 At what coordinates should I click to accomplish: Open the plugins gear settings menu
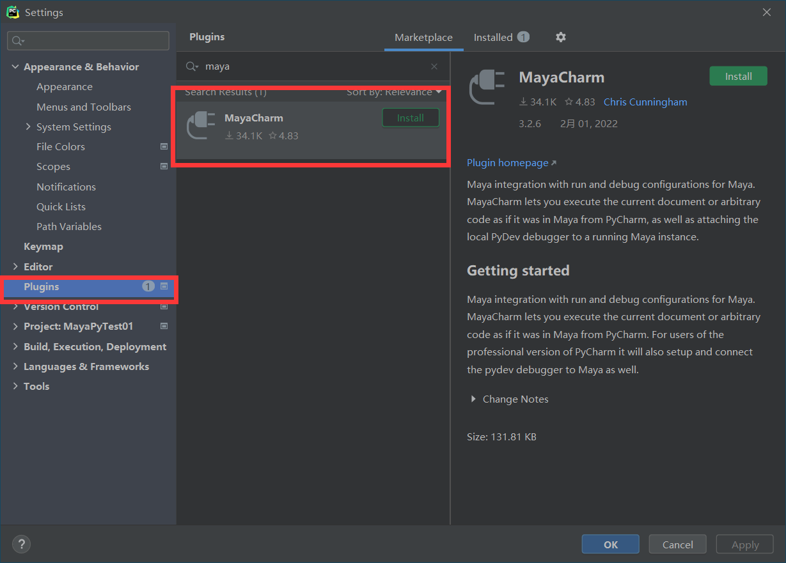click(x=561, y=37)
